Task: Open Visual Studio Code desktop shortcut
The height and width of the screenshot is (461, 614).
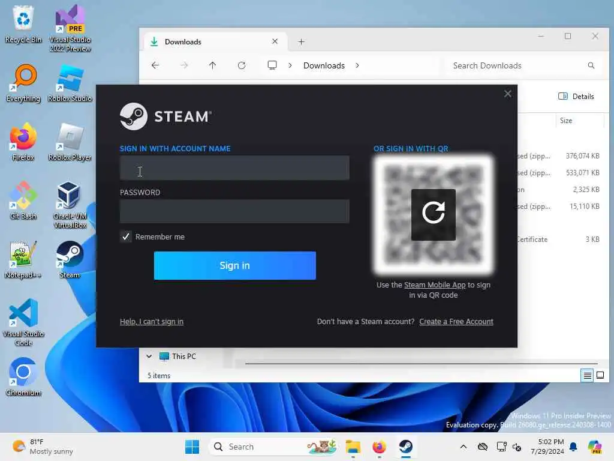Action: [23, 322]
